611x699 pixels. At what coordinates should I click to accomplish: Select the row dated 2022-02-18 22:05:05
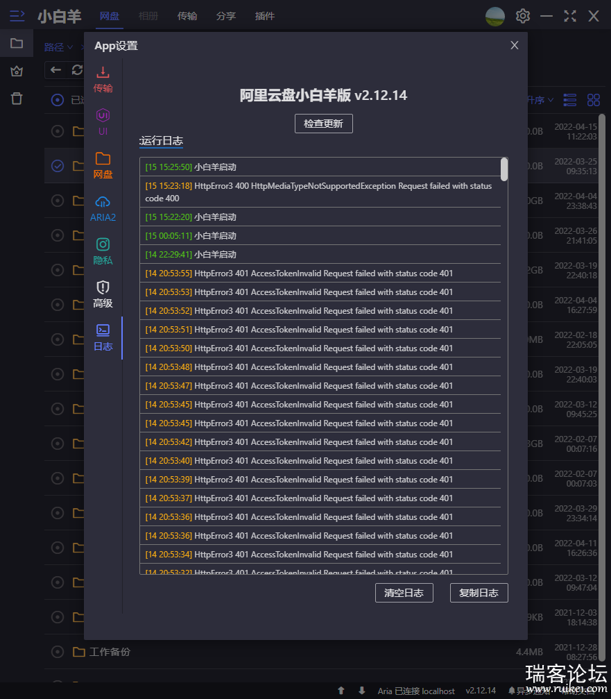pos(58,339)
